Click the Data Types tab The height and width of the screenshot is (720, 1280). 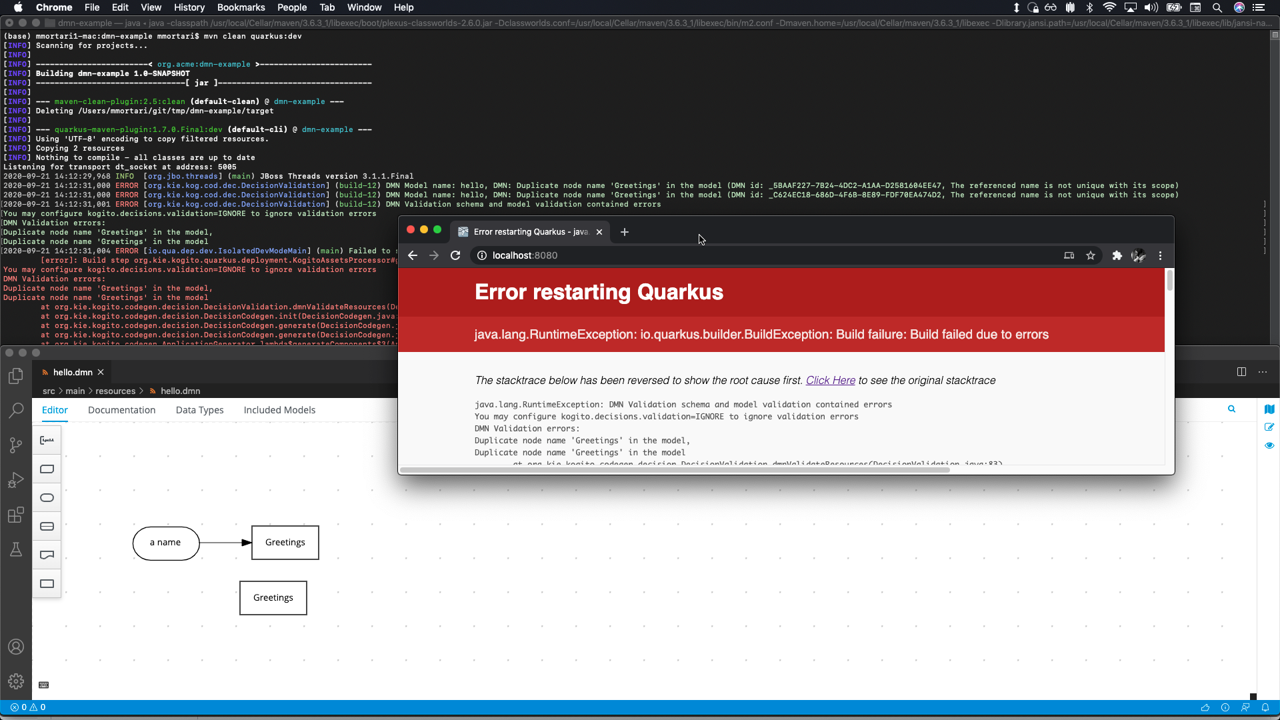pyautogui.click(x=199, y=409)
